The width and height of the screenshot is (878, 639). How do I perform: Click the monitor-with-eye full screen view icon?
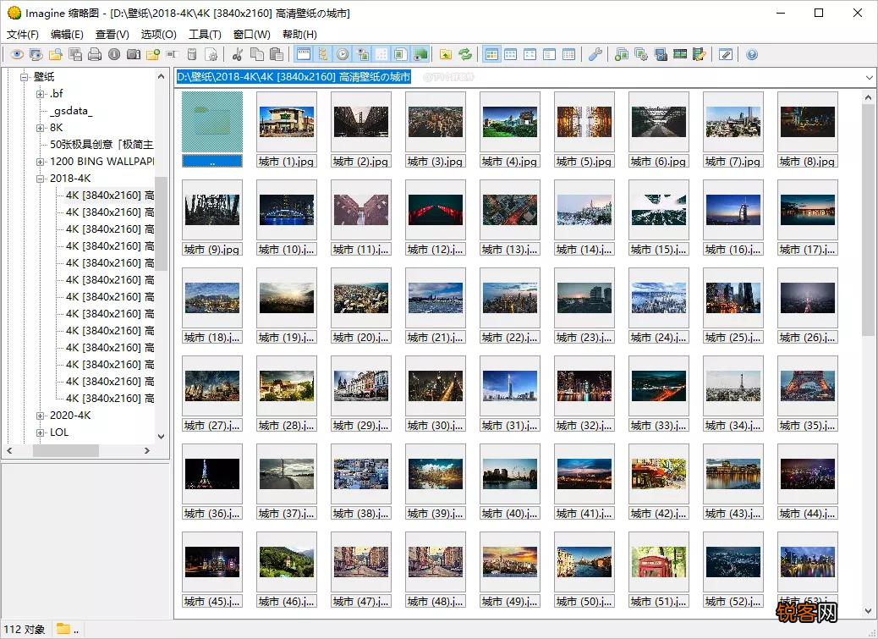click(x=36, y=54)
